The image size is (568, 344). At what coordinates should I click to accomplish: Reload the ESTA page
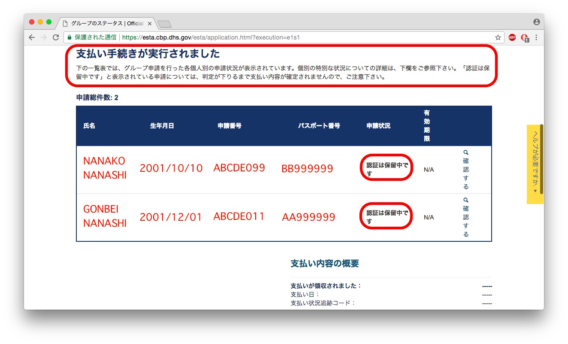[55, 37]
